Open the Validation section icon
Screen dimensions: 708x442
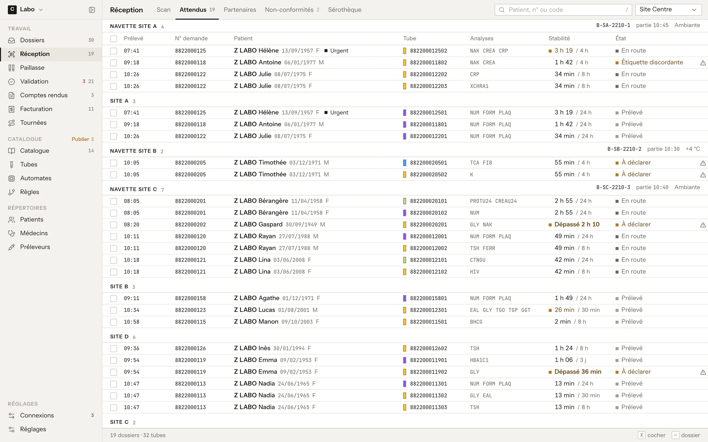[x=12, y=82]
